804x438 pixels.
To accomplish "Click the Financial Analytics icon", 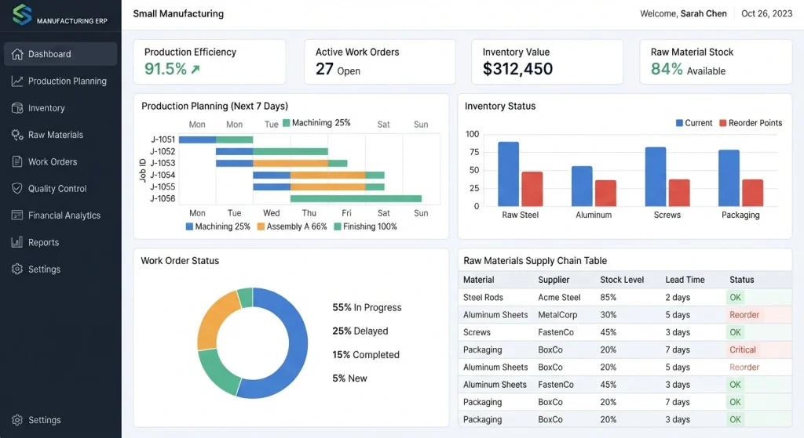I will (17, 215).
